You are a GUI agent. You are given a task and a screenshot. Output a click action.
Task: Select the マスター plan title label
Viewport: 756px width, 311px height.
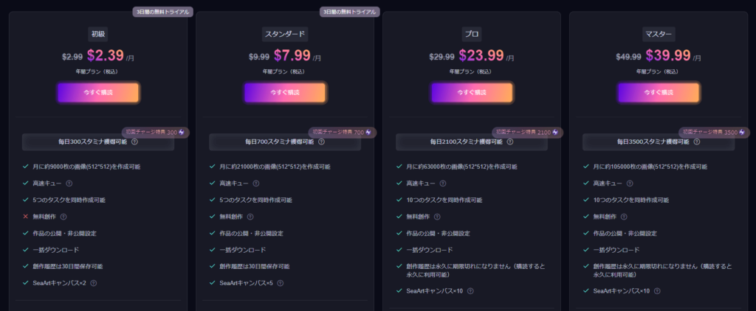(659, 34)
